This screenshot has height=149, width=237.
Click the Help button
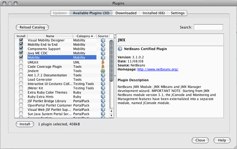click(x=222, y=140)
